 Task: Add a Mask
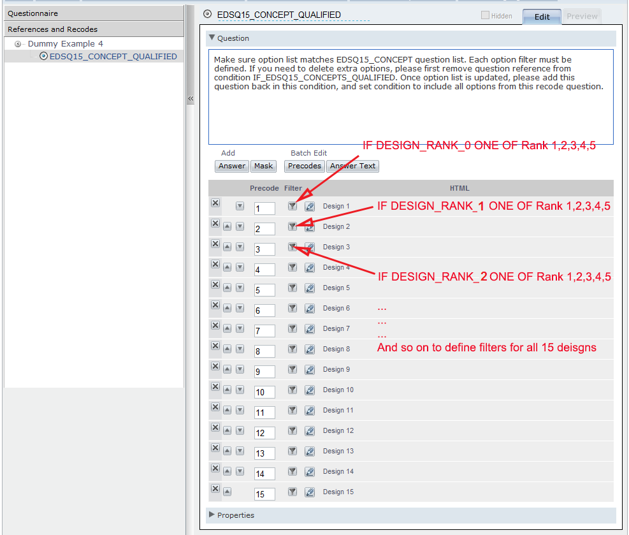point(264,166)
